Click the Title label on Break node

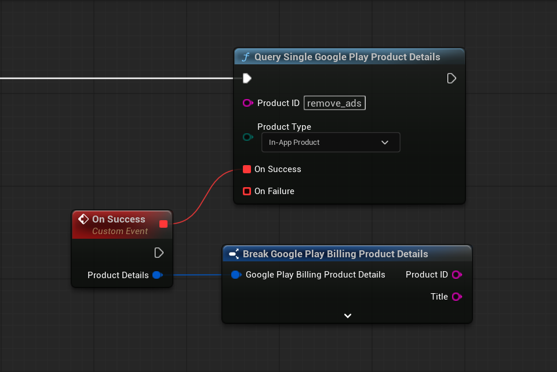(439, 297)
